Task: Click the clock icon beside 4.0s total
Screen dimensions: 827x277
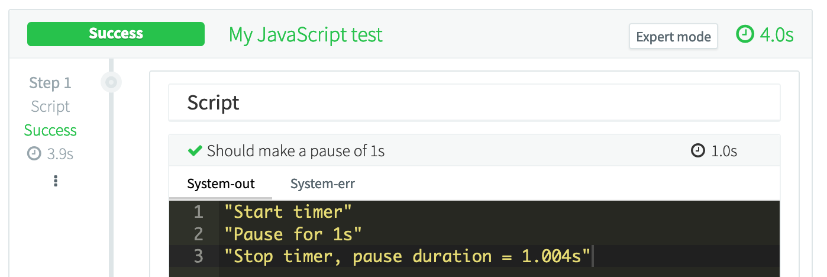Action: tap(745, 34)
